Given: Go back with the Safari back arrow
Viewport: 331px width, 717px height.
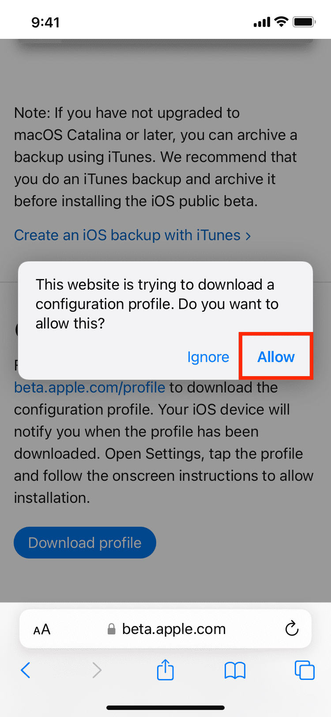Looking at the screenshot, I should pyautogui.click(x=26, y=670).
